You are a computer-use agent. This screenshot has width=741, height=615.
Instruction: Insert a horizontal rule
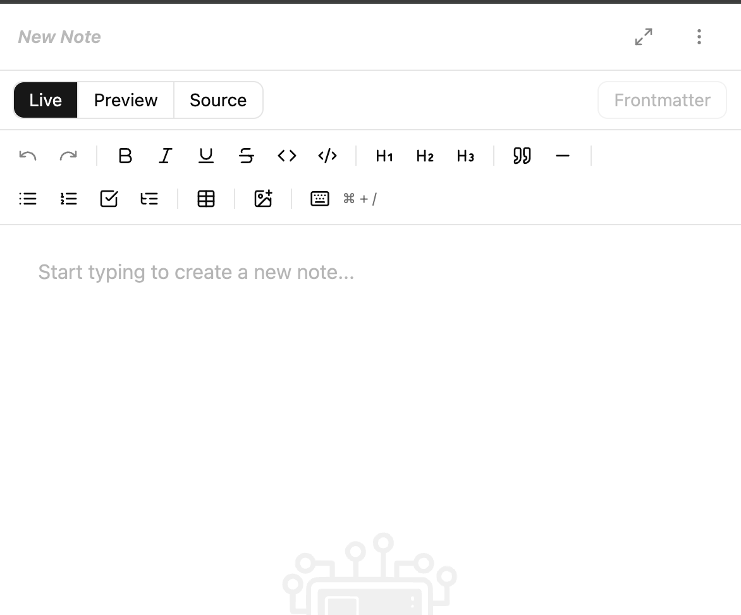(563, 156)
